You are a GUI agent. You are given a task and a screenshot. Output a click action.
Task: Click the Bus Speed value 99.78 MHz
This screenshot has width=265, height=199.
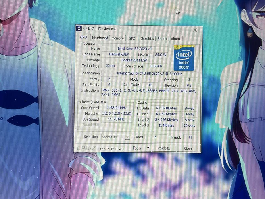pos(117,119)
